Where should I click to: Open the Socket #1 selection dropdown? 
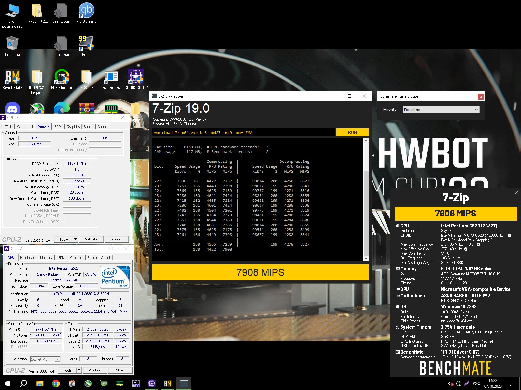point(45,359)
